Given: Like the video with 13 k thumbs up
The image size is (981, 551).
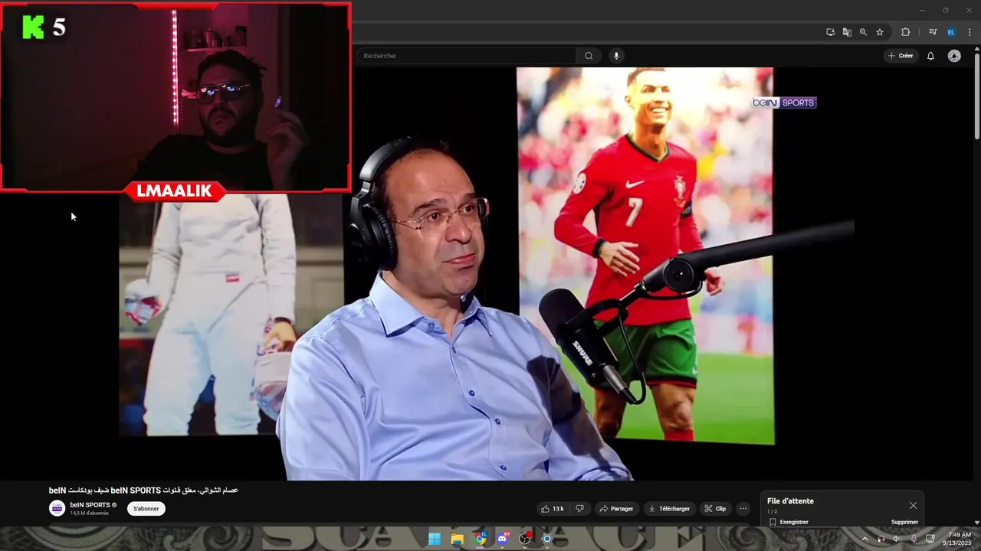Looking at the screenshot, I should (x=553, y=509).
